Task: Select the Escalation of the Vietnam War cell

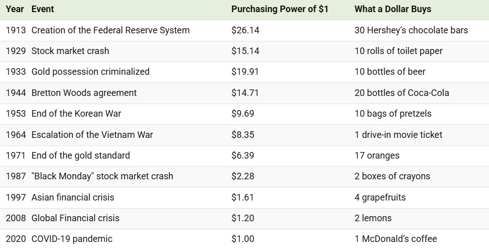Action: [x=92, y=135]
